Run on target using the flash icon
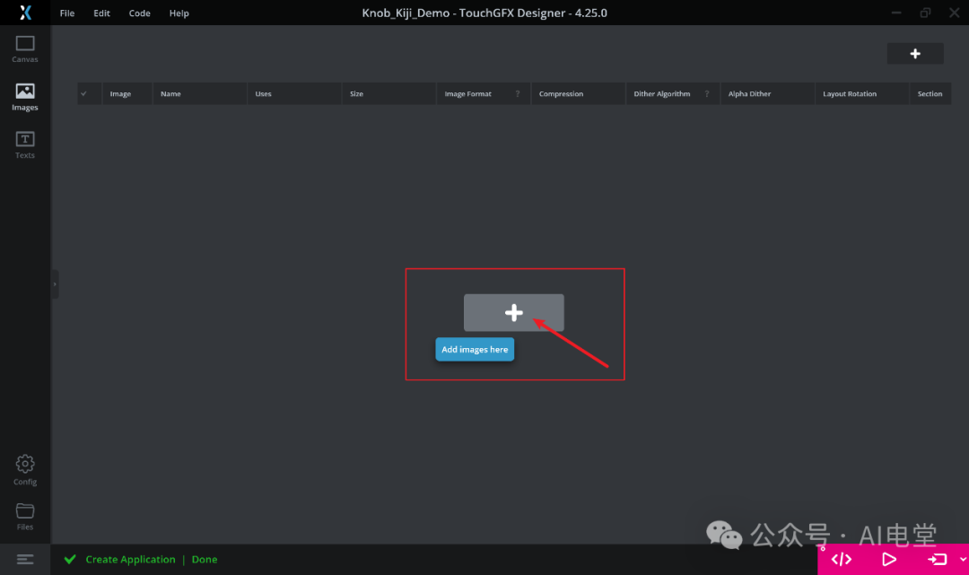 coord(936,559)
